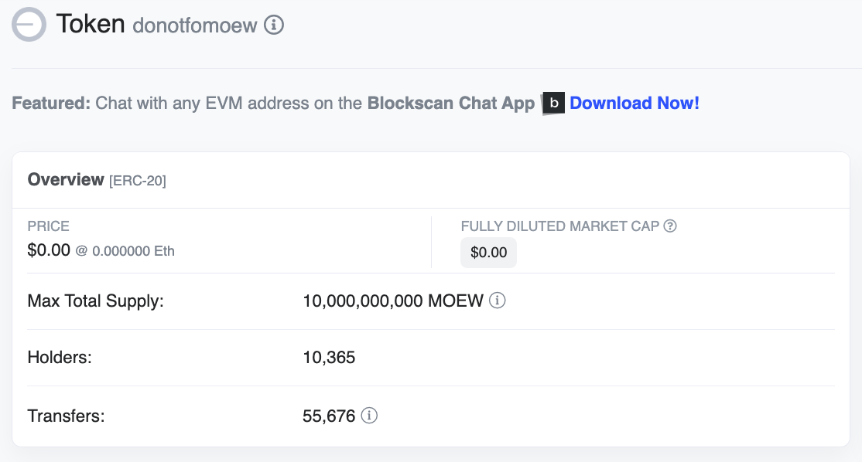Screen dimensions: 862x462
Task: Click the Fully Diluted Market Cap help icon
Action: click(670, 226)
